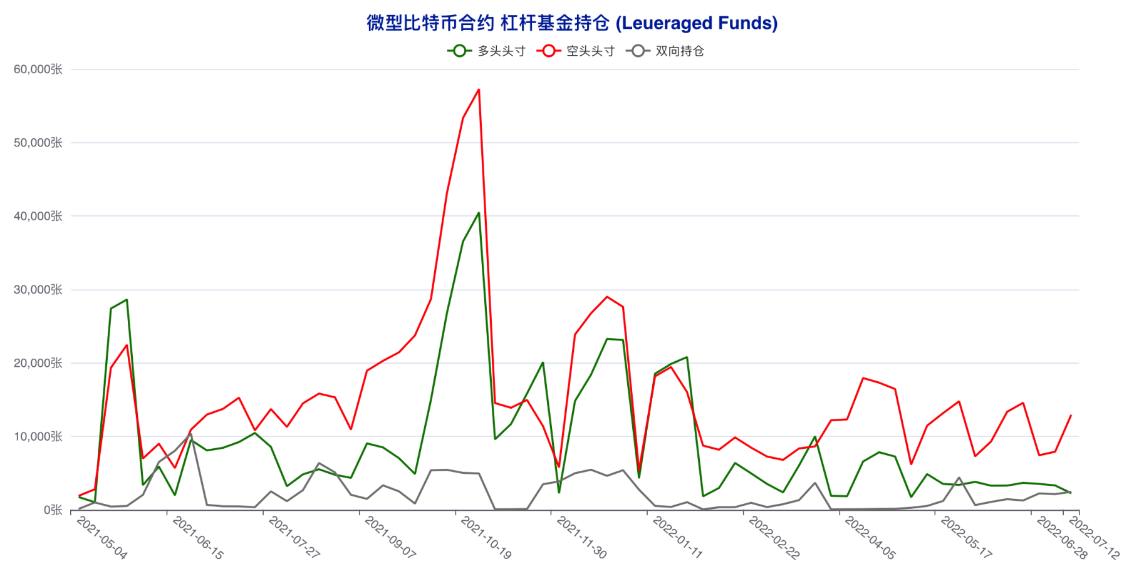
Task: Click the 2022-06-28 x-axis date label
Action: [x=1061, y=538]
